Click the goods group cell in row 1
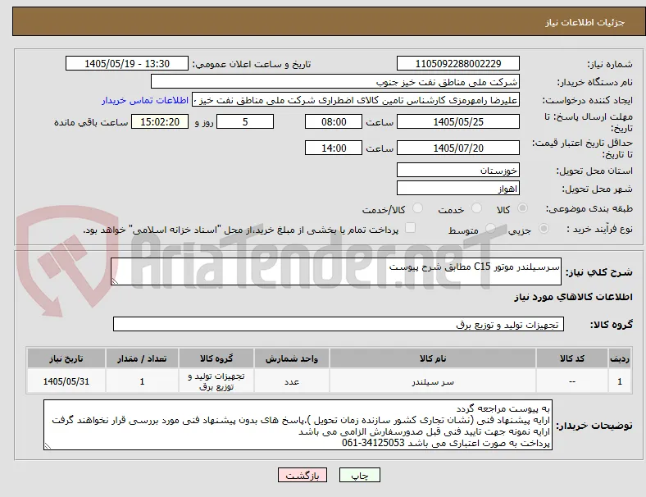Screen dimensions: 646x497 [216, 381]
